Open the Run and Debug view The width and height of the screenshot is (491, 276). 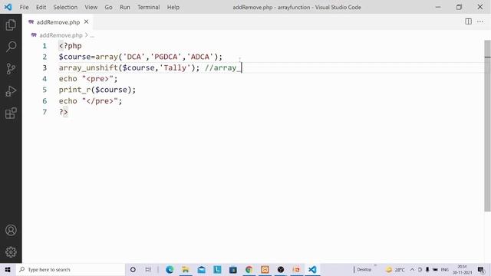click(x=11, y=91)
